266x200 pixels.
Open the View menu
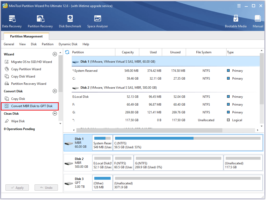point(22,44)
